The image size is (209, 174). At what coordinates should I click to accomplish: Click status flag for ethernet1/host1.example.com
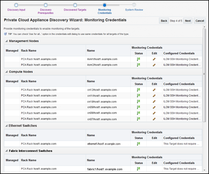tap(138, 144)
